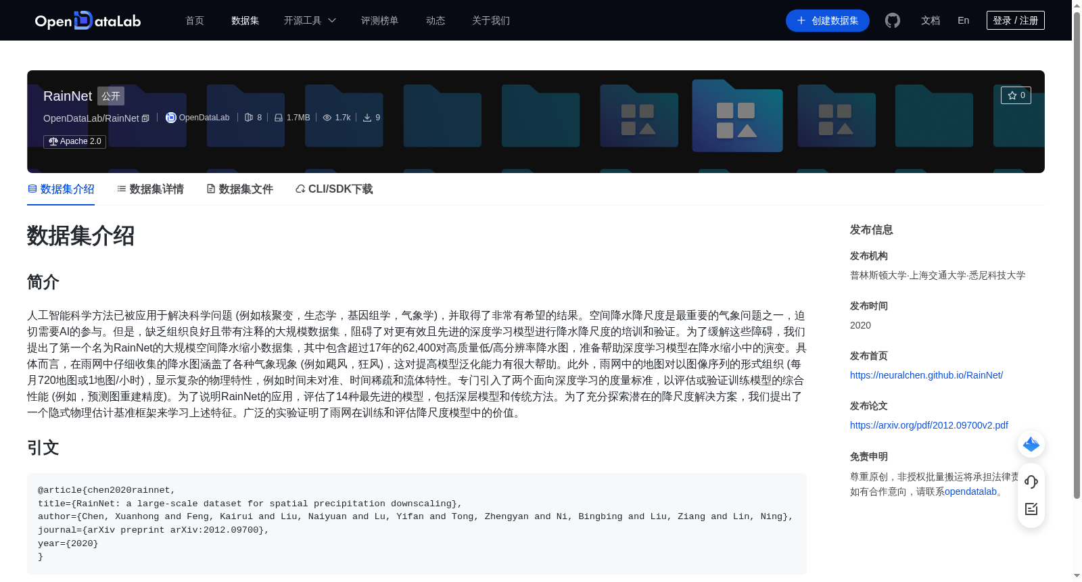Copy the OpenDataLab/RainNet path icon
Screen dimensions: 1082x582
point(145,118)
